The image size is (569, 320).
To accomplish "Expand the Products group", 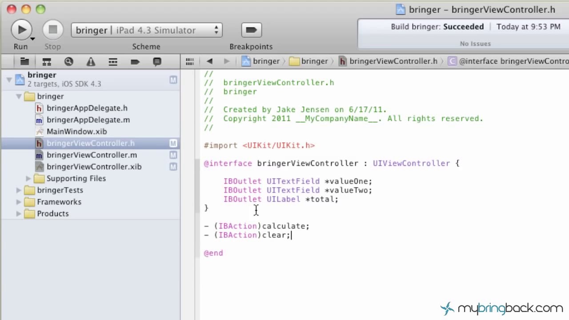I will click(x=19, y=214).
